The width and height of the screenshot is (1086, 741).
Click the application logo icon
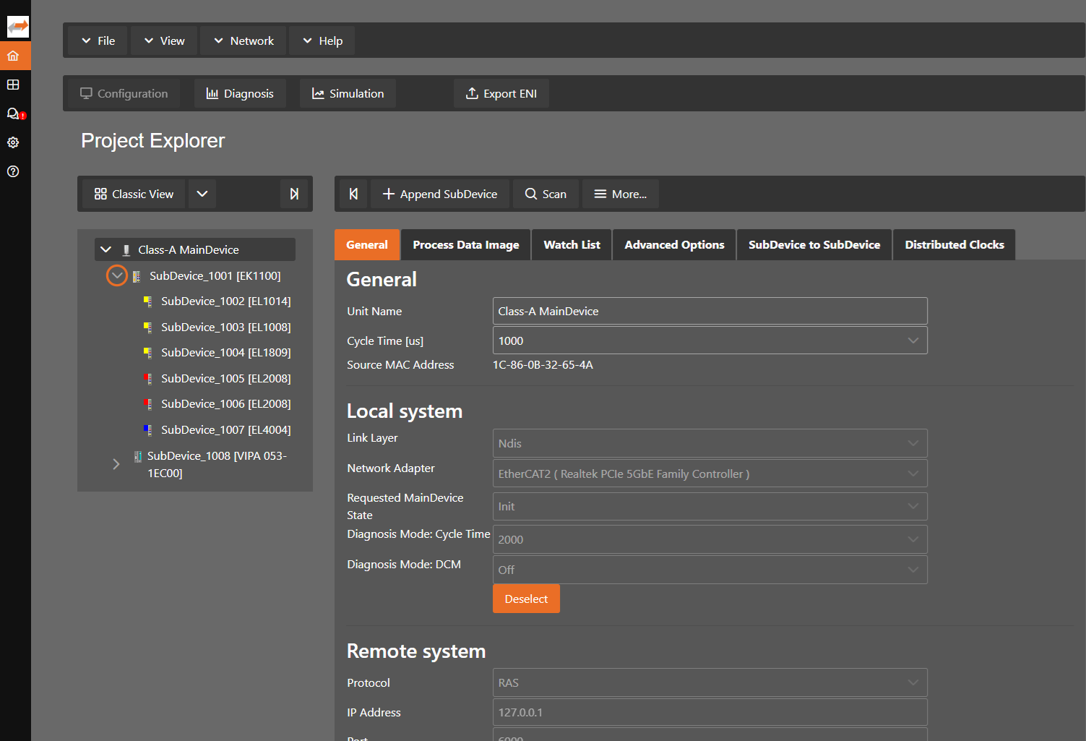[17, 27]
